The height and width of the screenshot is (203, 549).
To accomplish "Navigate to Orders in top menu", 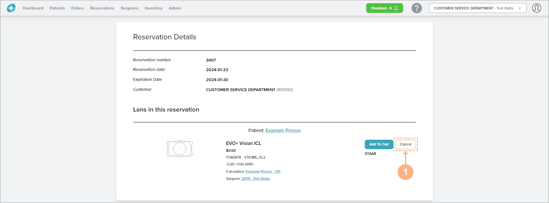I will tap(77, 8).
